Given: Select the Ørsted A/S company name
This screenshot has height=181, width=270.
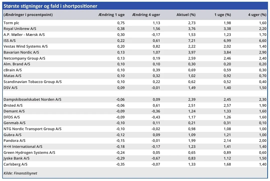Looking at the screenshot, I should coord(13,105).
